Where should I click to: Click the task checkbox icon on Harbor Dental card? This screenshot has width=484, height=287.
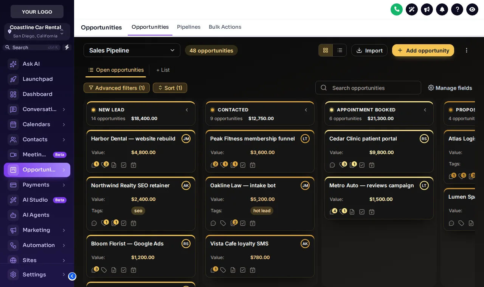coord(124,165)
